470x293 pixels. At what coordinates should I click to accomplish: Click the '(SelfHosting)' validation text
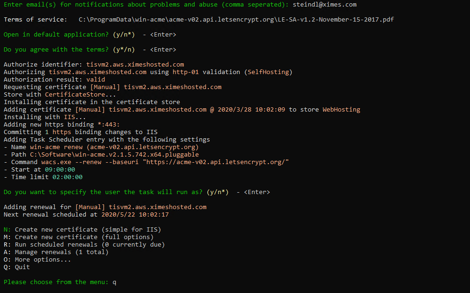(x=268, y=72)
